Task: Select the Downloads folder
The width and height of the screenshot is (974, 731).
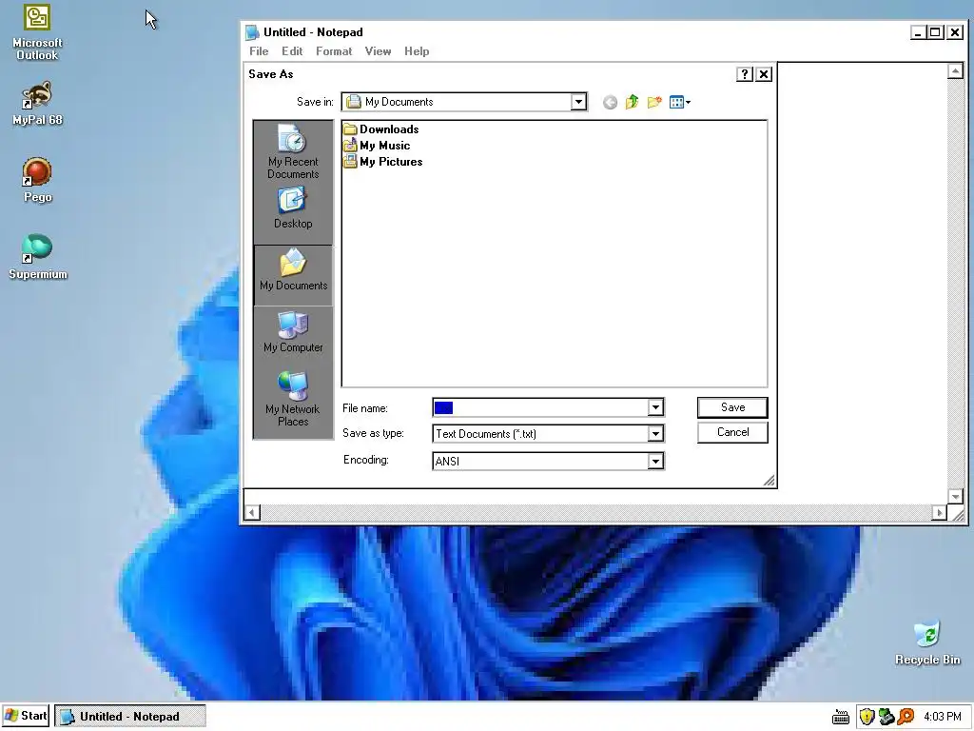Action: (x=381, y=129)
